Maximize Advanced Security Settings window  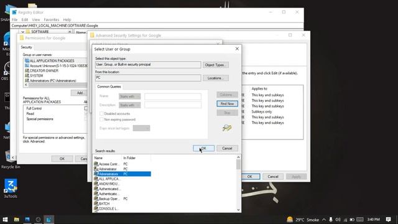290,35
